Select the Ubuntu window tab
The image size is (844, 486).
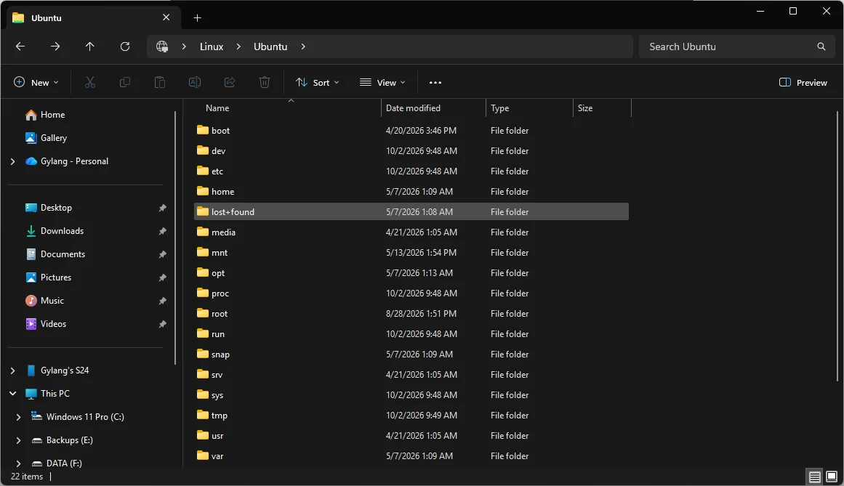tap(93, 17)
